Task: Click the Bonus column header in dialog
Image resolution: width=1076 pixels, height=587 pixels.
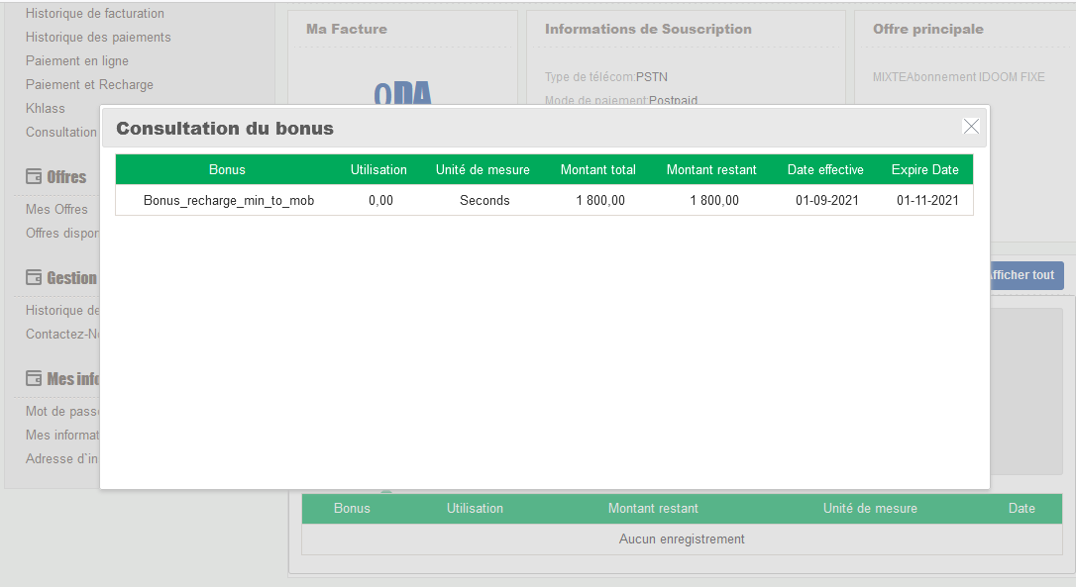Action: tap(227, 170)
